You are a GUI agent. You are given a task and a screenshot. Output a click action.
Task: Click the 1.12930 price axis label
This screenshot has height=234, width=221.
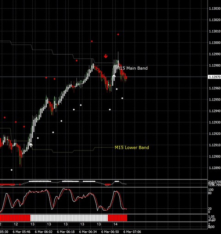tap(215, 122)
